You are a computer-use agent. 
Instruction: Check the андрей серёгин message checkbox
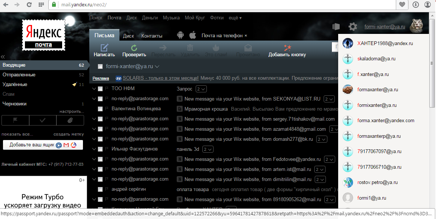click(100, 190)
